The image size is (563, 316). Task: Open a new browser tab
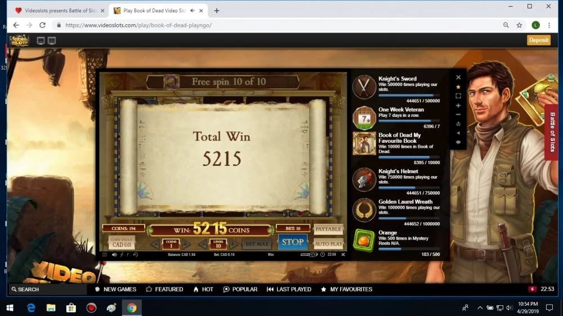217,11
